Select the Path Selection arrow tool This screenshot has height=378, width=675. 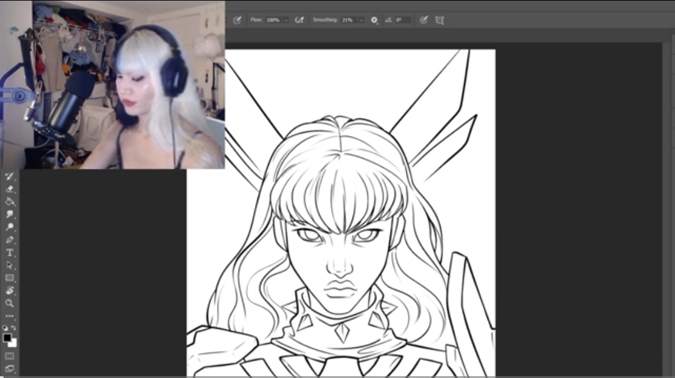pos(10,265)
